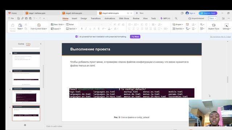Expand the quick access toolbar dropdown
232x130 pixels.
tap(44, 18)
